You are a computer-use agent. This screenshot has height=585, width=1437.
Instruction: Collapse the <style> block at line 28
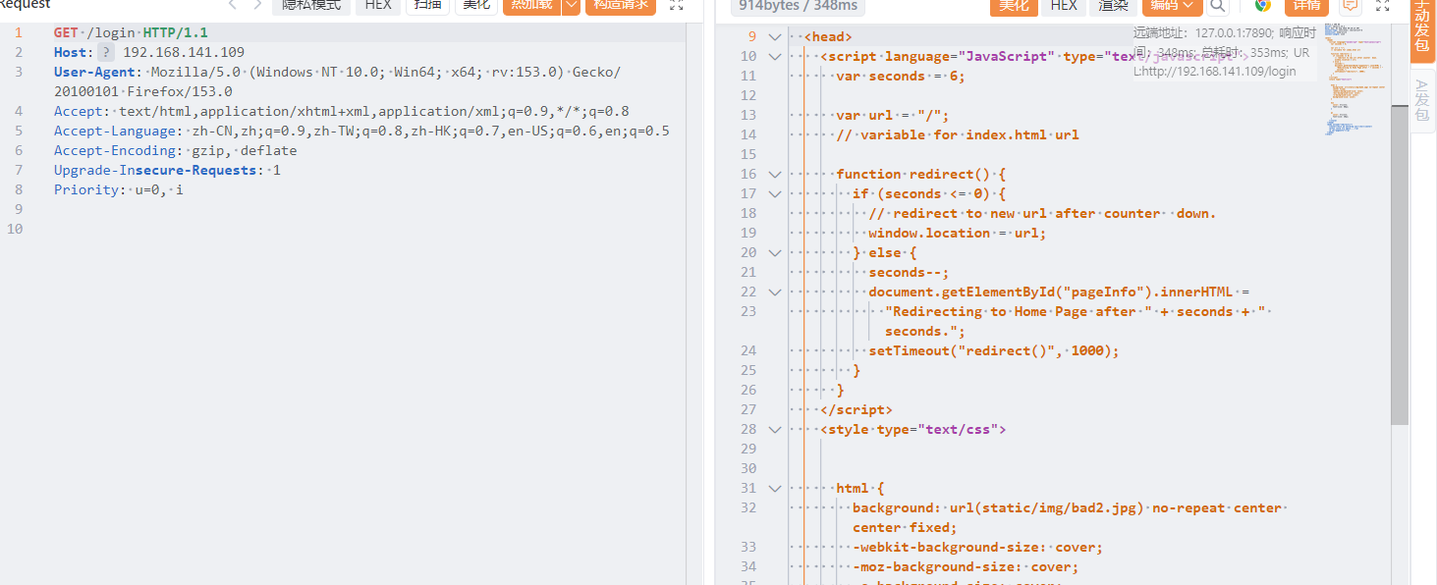(775, 430)
